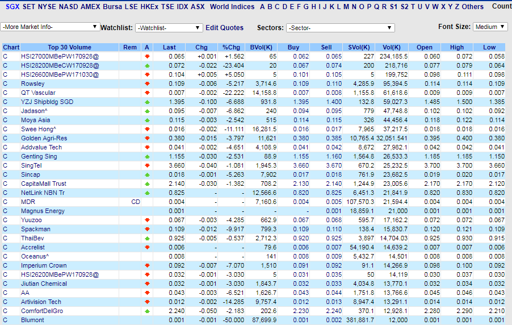Open the More Market Info dropdown
Viewport: 512px width, 325px height.
[x=49, y=27]
